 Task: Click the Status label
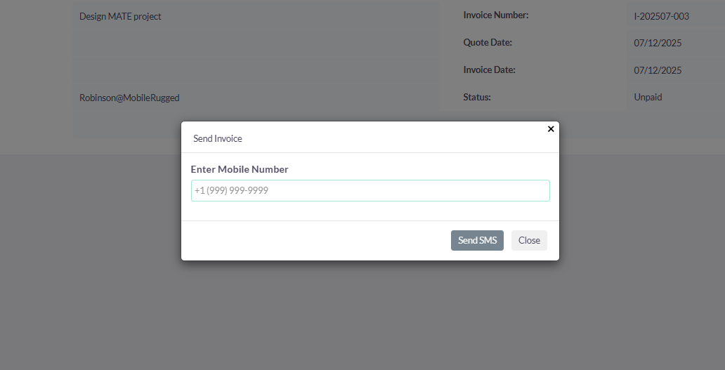[x=477, y=97]
